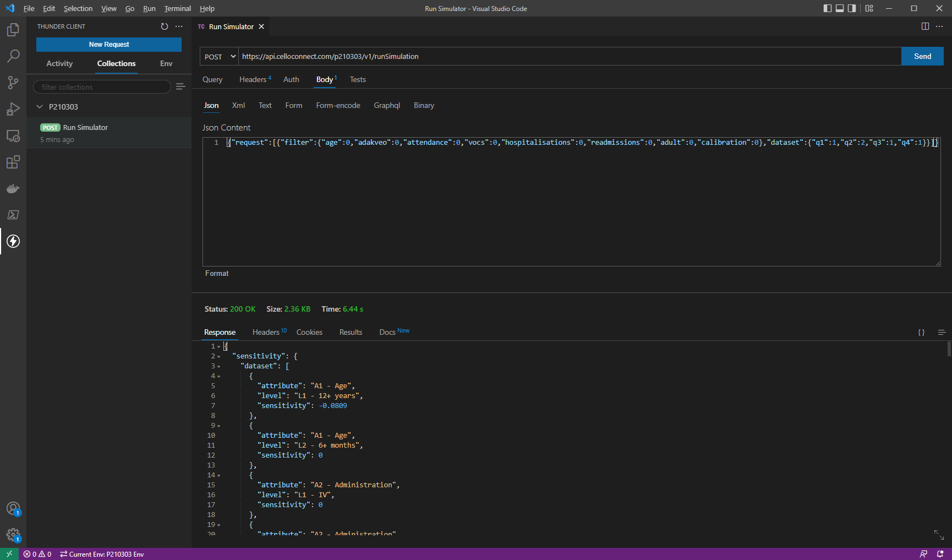This screenshot has height=560, width=952.
Task: Open the Terminal menu
Action: pyautogui.click(x=177, y=8)
